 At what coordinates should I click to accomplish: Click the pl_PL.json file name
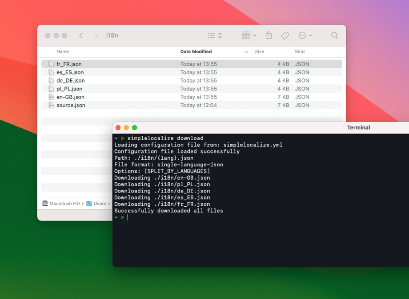[x=69, y=89]
